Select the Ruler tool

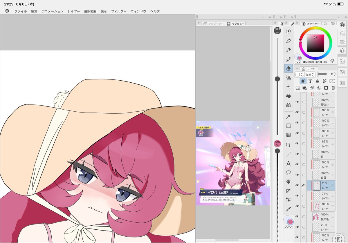(x=288, y=191)
